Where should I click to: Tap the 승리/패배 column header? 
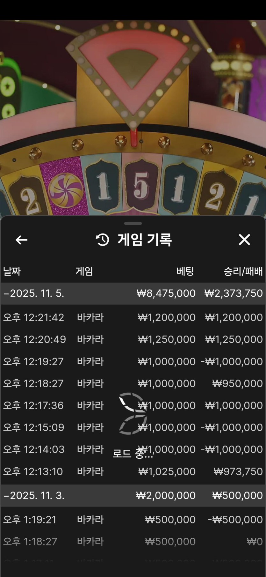coord(243,271)
